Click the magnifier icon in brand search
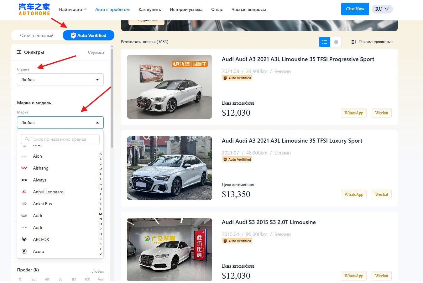The width and height of the screenshot is (423, 283). 27,139
